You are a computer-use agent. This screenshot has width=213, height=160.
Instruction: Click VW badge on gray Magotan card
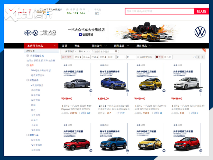pyautogui.click(x=91, y=91)
